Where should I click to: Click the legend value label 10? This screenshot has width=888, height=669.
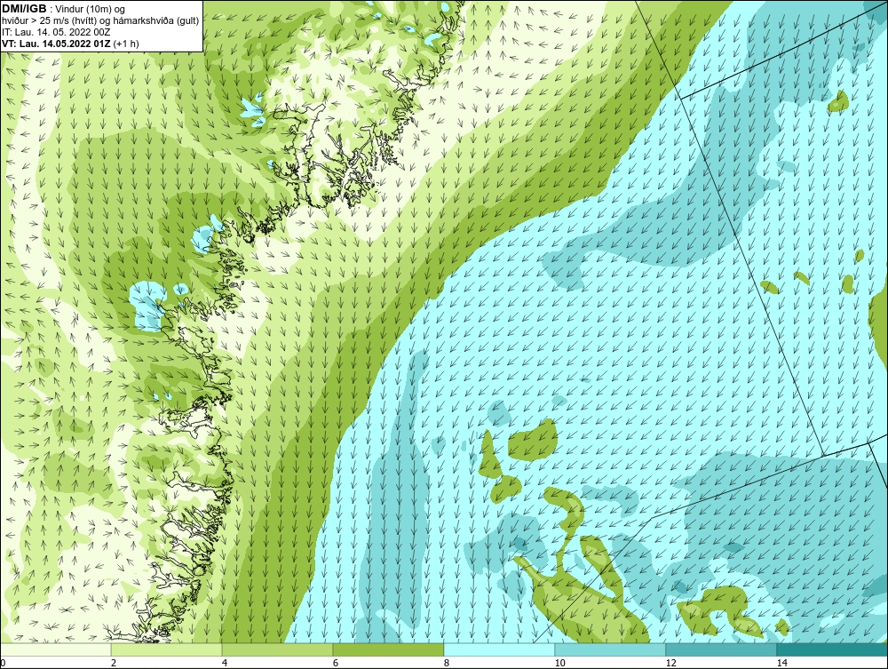(x=560, y=663)
